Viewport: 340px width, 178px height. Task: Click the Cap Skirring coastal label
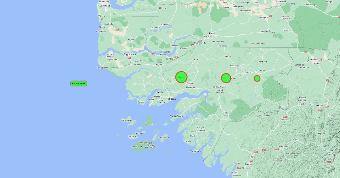pos(102,67)
